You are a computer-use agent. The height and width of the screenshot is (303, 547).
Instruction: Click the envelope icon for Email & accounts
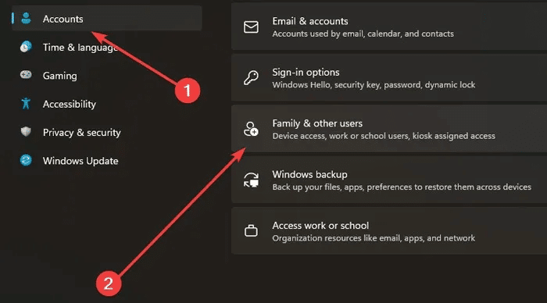[251, 27]
